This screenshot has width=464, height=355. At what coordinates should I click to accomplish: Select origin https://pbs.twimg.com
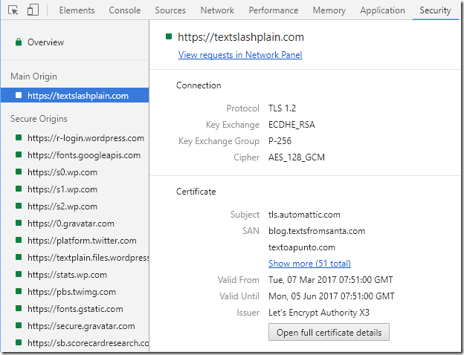tap(75, 292)
